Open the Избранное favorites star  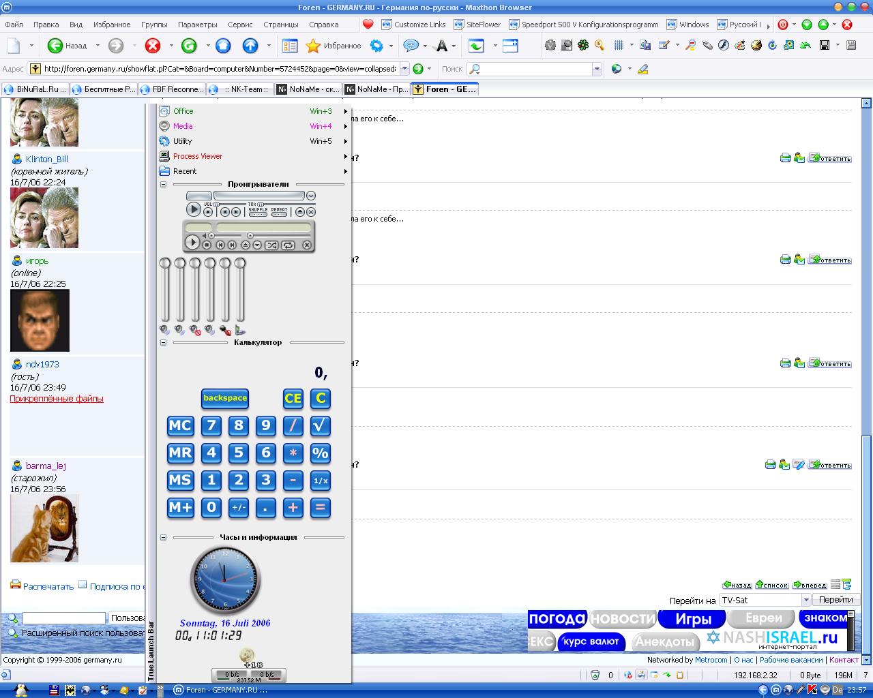tap(313, 46)
